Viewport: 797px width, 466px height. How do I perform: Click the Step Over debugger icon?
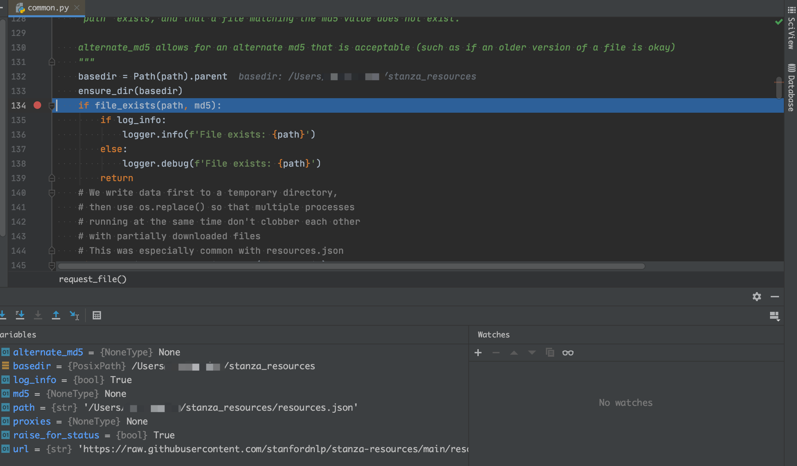[3, 315]
